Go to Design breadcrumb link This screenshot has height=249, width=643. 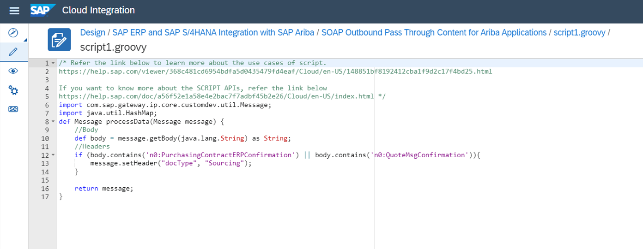pos(92,32)
